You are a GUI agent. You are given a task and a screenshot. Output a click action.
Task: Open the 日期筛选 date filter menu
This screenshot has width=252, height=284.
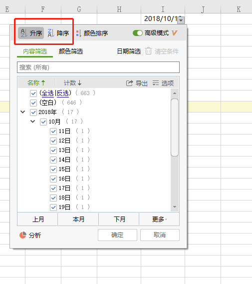[129, 51]
